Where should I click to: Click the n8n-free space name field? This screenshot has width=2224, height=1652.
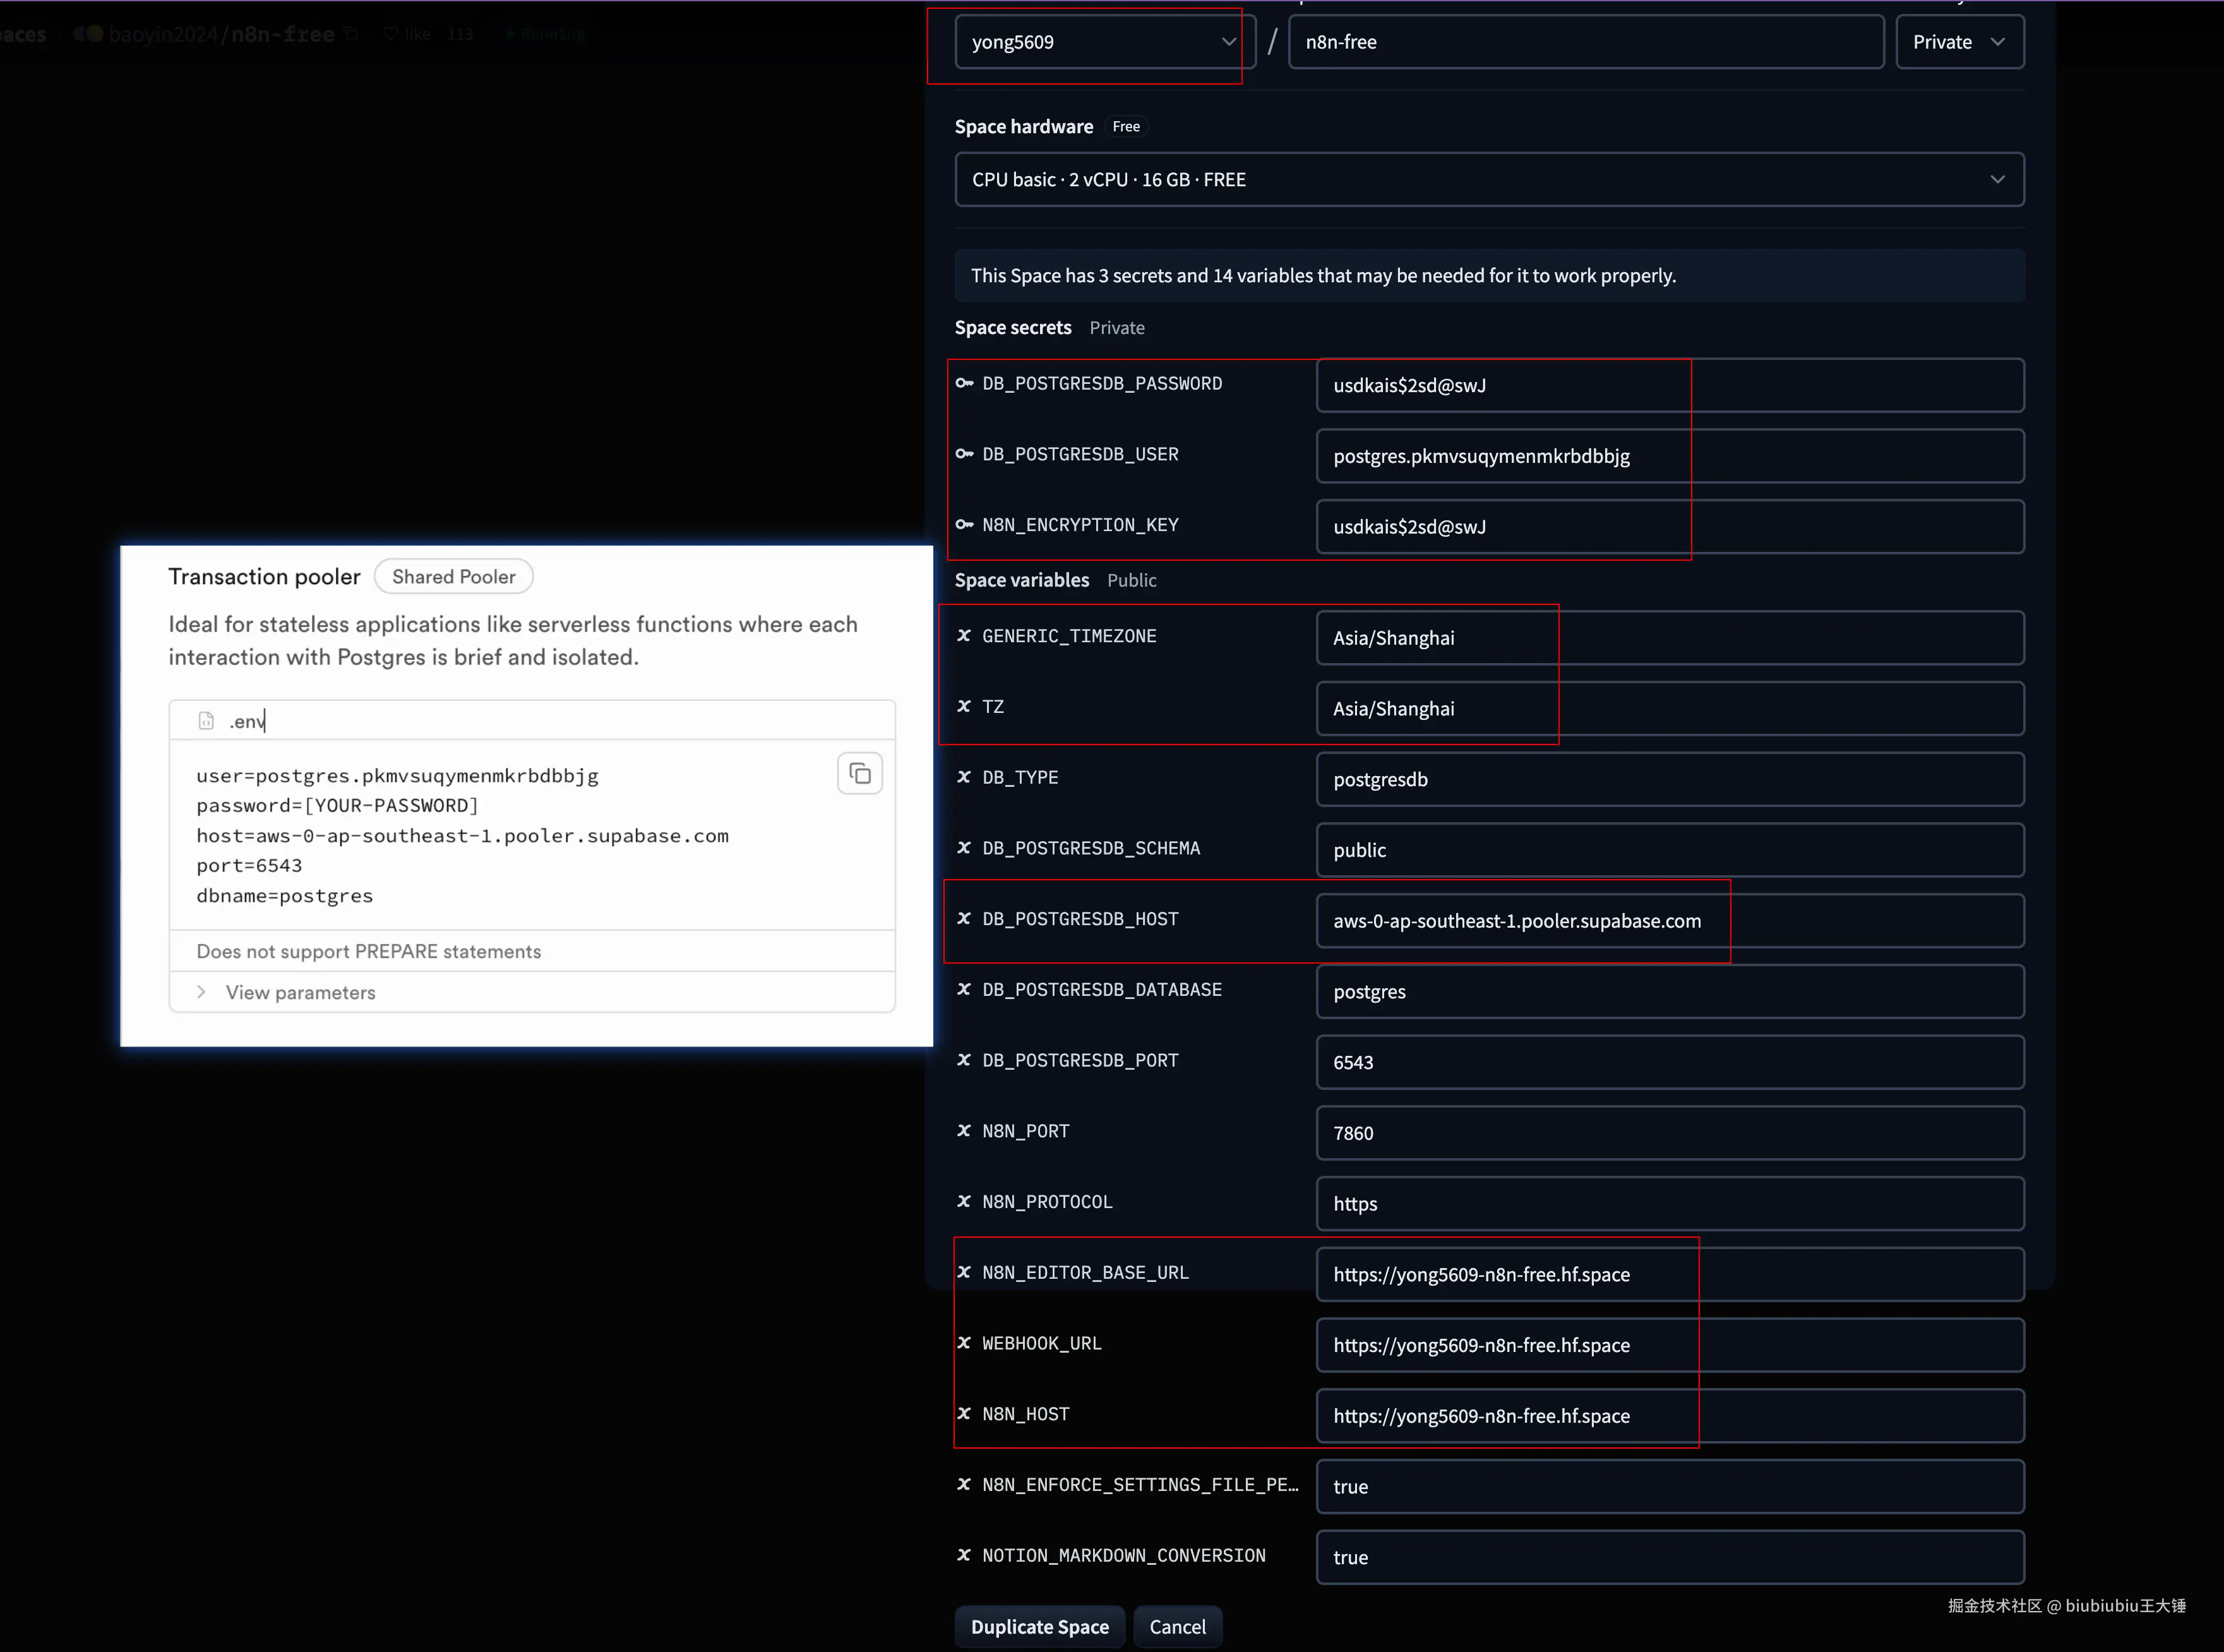tap(1585, 42)
